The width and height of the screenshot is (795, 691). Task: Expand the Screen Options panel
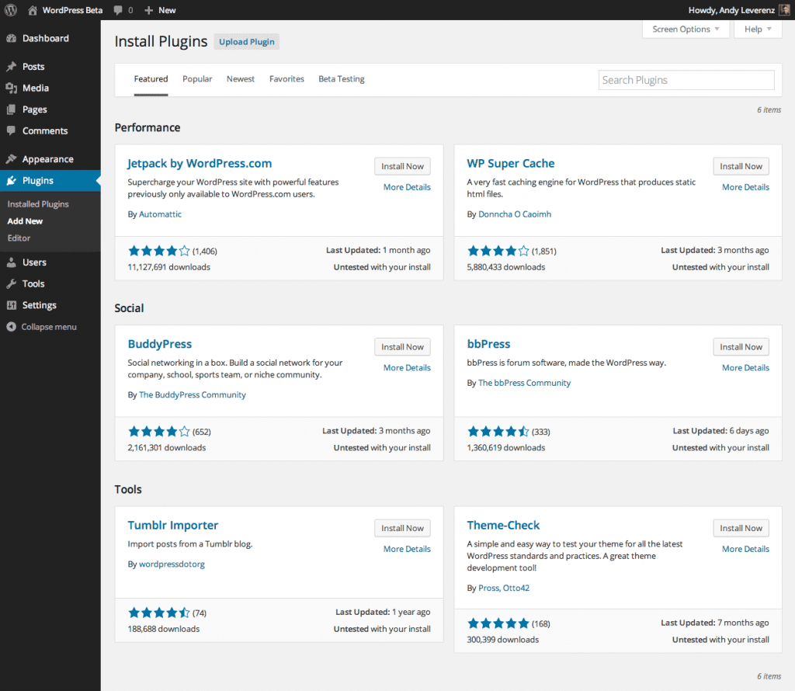pos(686,29)
